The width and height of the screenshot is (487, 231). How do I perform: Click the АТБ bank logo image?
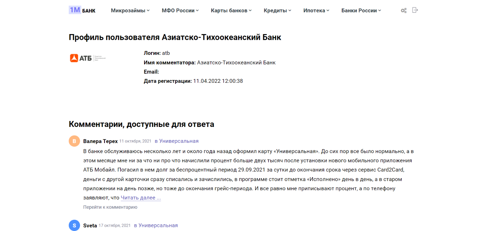point(88,58)
